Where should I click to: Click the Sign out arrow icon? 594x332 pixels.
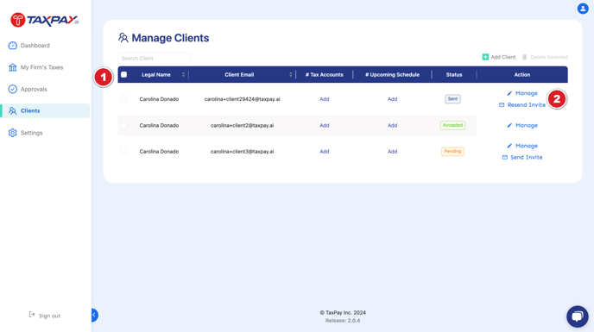(32, 315)
